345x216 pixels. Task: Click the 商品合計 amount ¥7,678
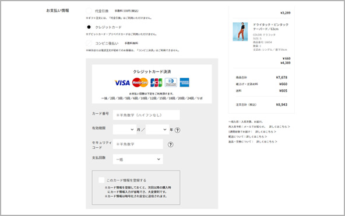(281, 78)
